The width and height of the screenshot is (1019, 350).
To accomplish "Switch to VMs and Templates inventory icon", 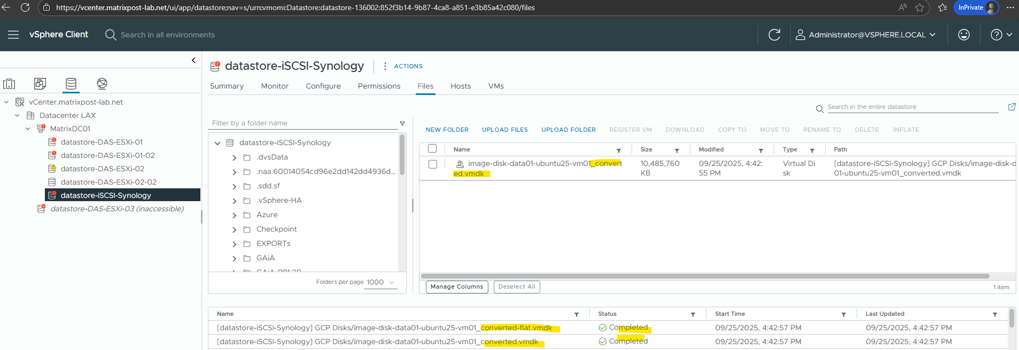I will tap(40, 84).
